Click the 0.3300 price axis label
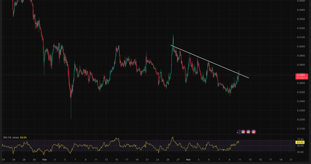311x164 pixels. coord(301,19)
